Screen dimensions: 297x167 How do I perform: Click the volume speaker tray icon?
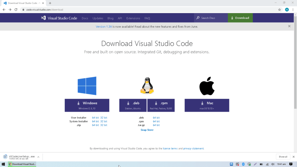pyautogui.click(x=273, y=164)
